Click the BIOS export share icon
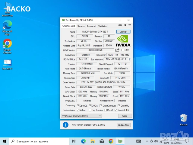The width and height of the screenshot is (193, 145). [117, 50]
